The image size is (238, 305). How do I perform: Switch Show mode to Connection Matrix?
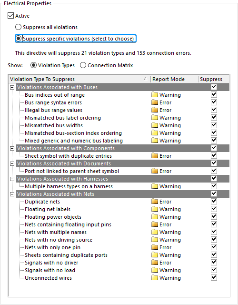[x=83, y=65]
